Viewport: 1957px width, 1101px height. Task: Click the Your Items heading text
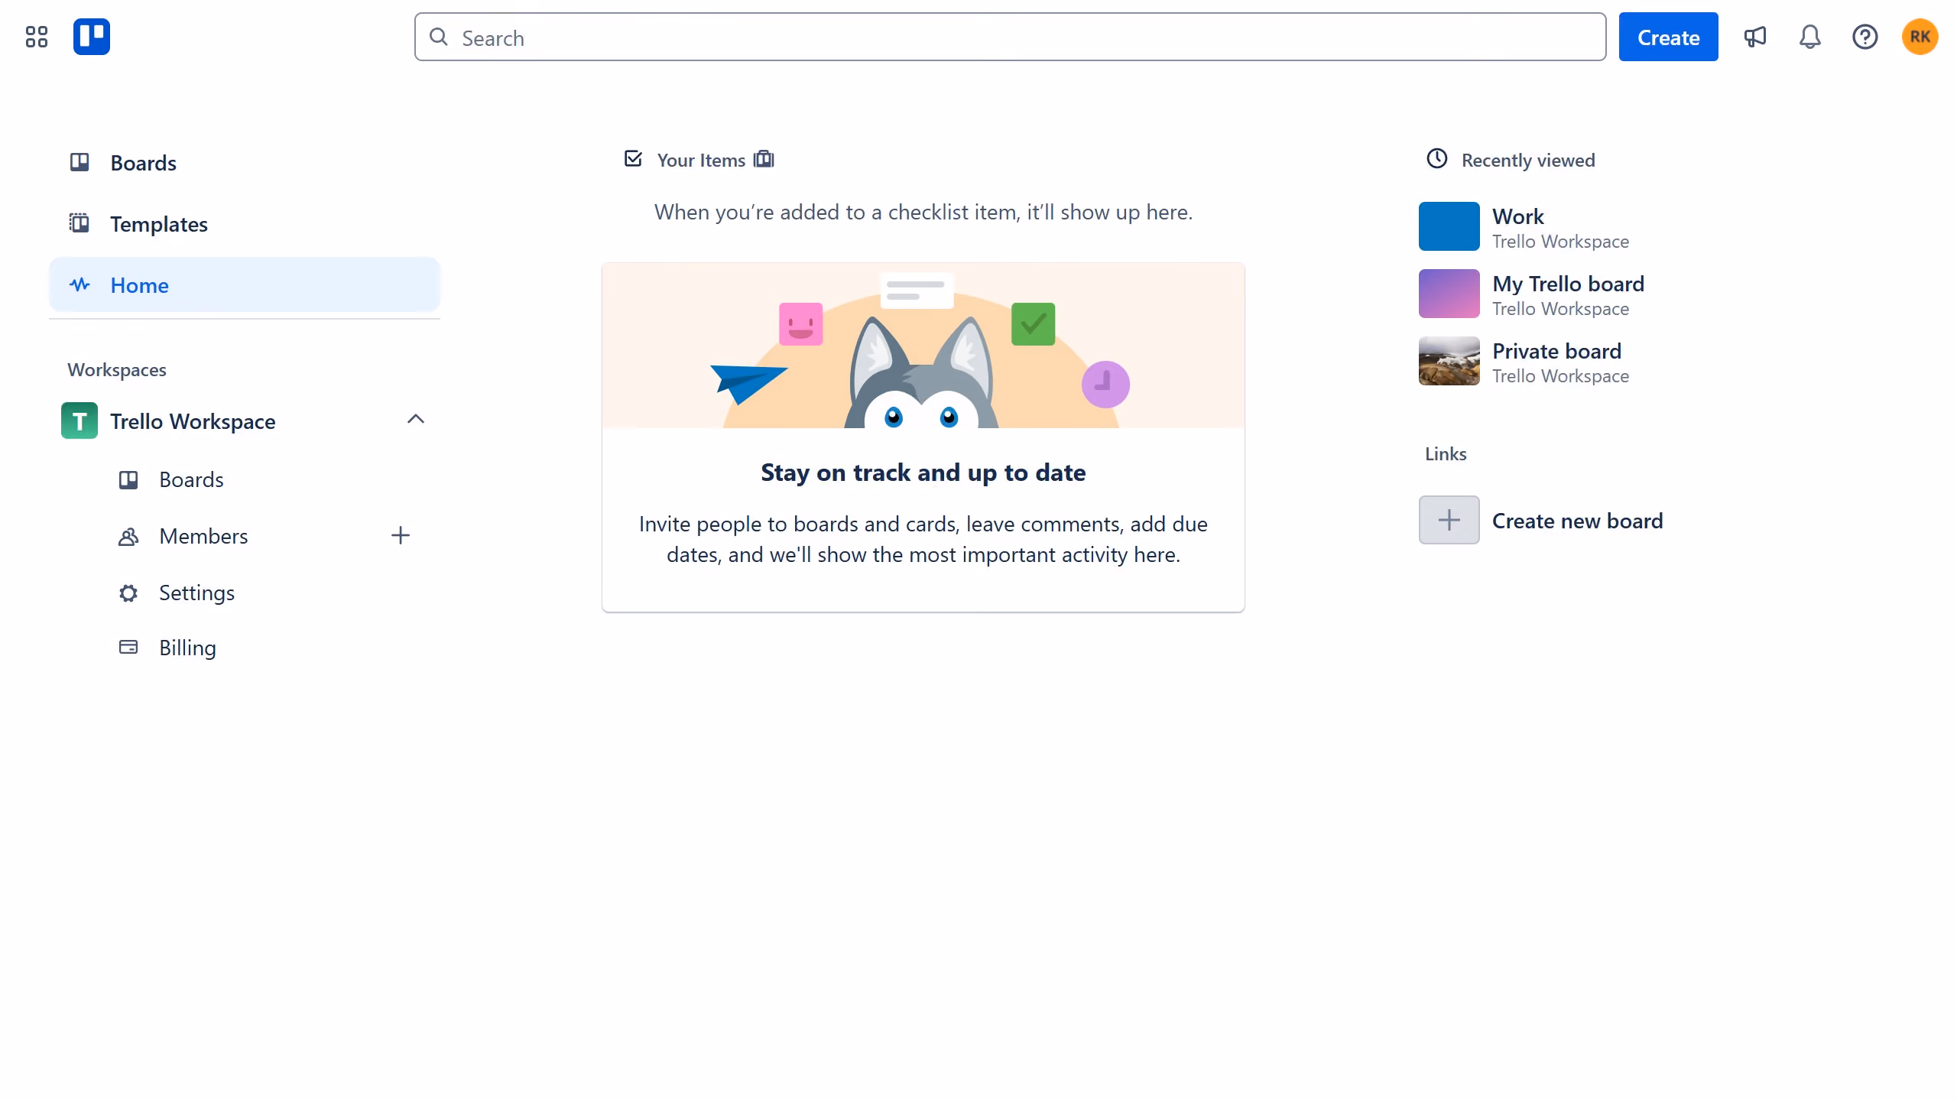[x=701, y=160]
